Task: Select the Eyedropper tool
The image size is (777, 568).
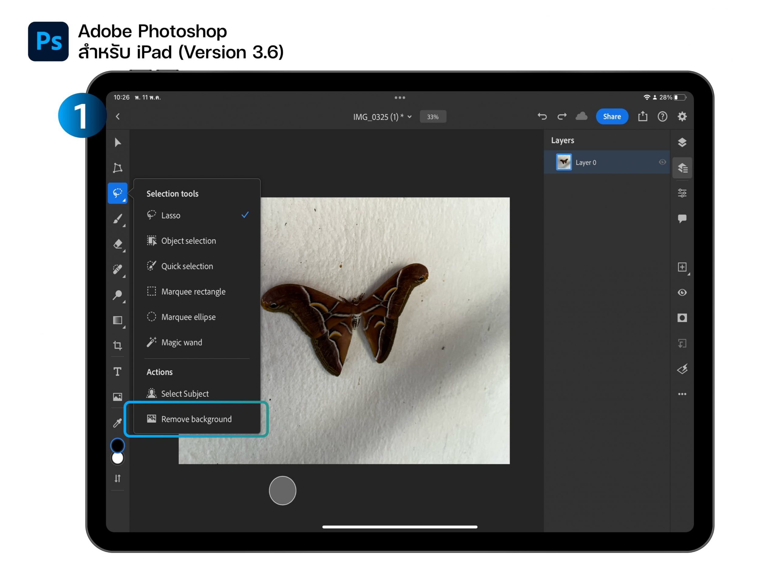Action: tap(118, 423)
